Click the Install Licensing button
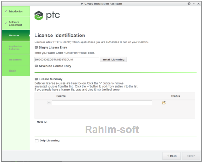 click(113, 59)
